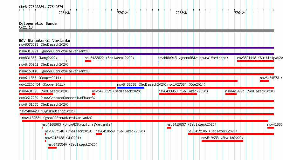This screenshot has height=160, width=283.
Task: Click the red bar under nsv6418659
Action: coord(99,134)
